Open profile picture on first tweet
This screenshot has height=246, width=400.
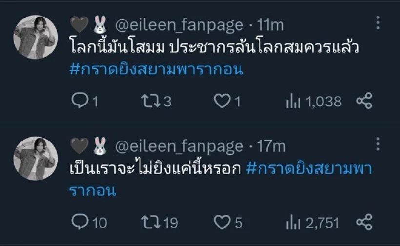click(34, 37)
